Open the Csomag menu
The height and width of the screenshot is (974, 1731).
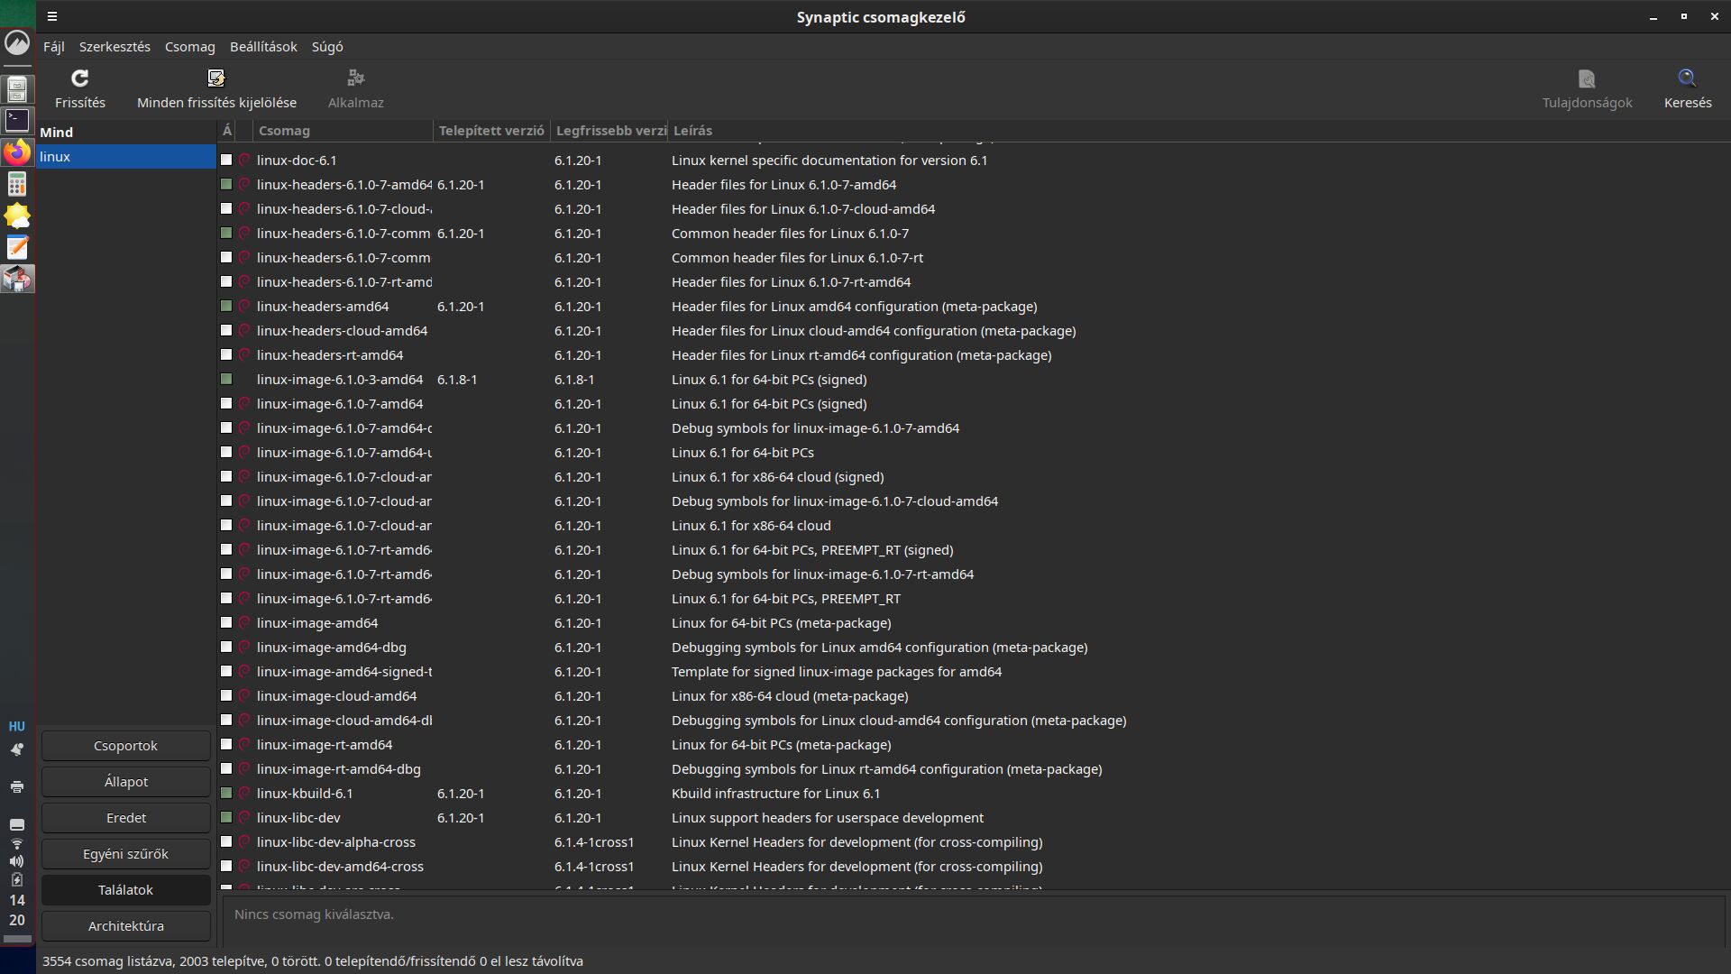[189, 47]
